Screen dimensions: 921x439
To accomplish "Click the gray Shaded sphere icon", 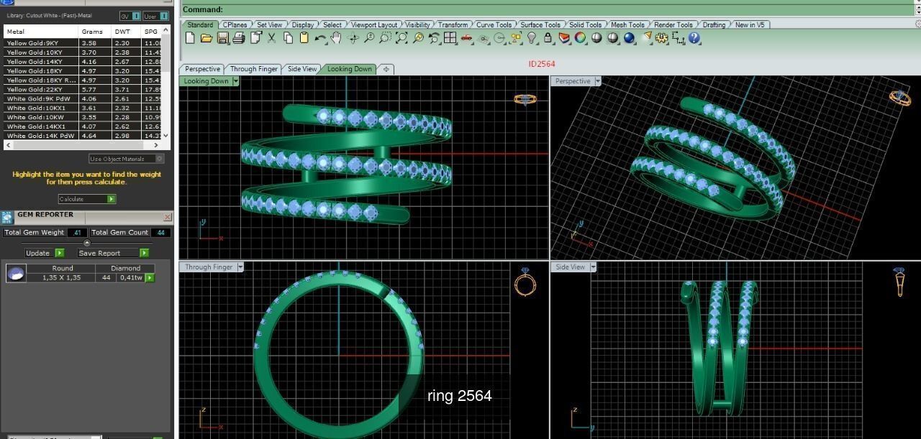I will click(596, 37).
